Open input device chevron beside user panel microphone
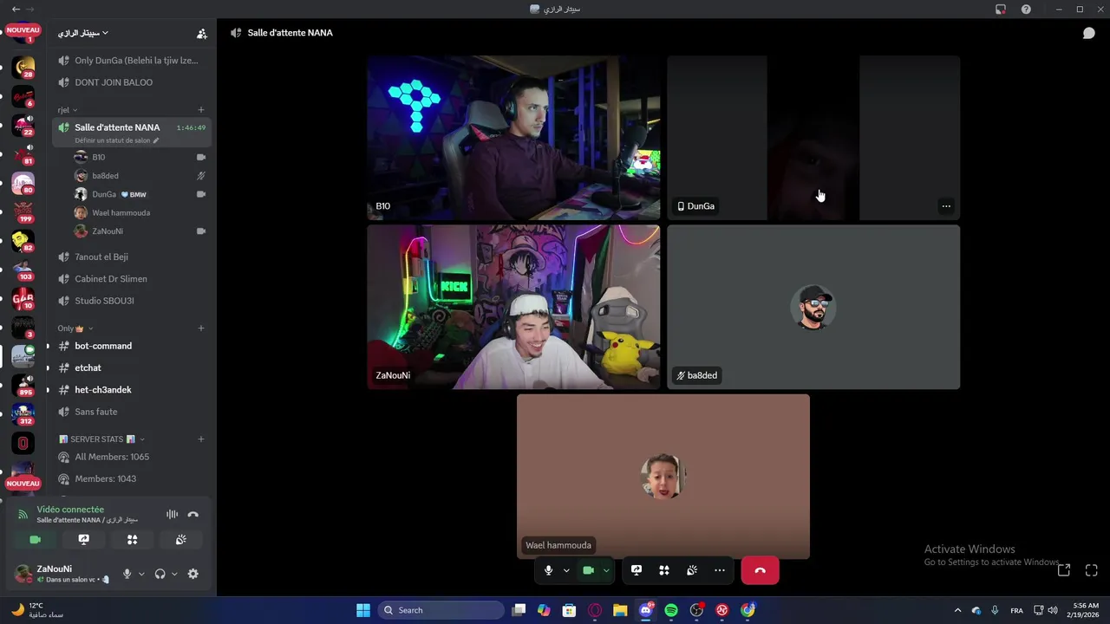The height and width of the screenshot is (624, 1110). pyautogui.click(x=141, y=574)
